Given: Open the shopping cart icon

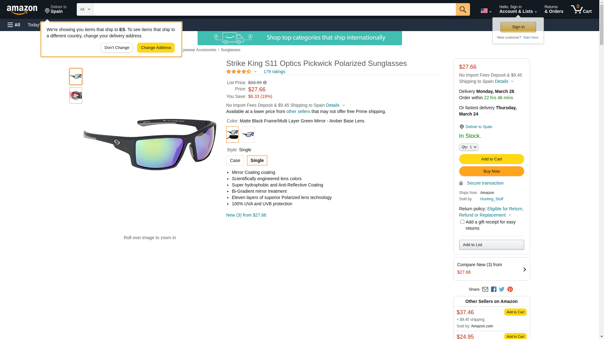Looking at the screenshot, I should click(581, 9).
